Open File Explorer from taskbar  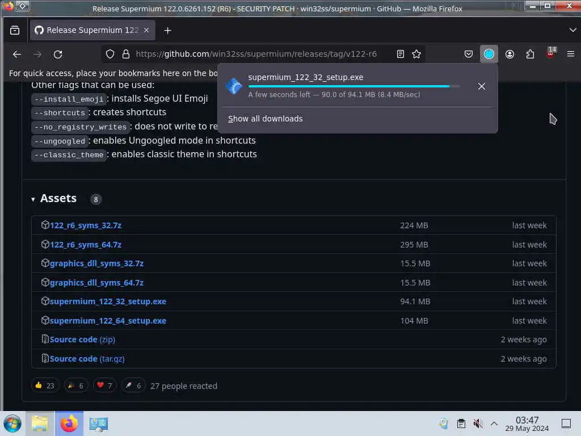(x=40, y=424)
